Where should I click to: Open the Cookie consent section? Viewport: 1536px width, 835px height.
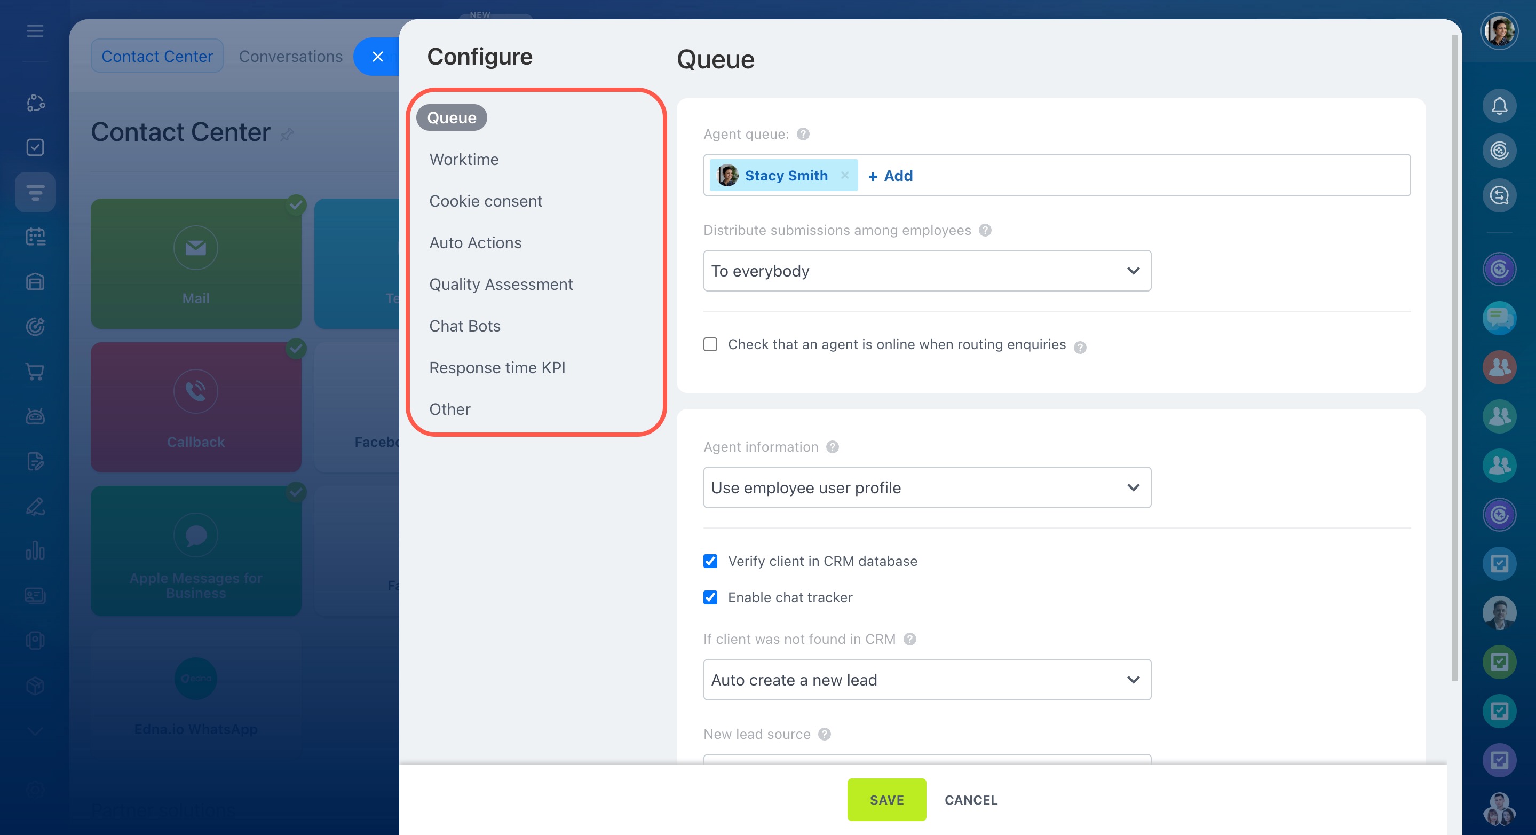[485, 201]
